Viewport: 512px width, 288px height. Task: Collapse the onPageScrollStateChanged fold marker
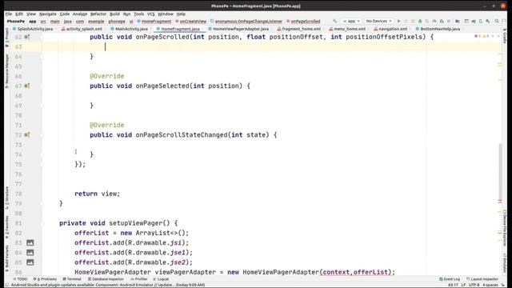[42, 135]
